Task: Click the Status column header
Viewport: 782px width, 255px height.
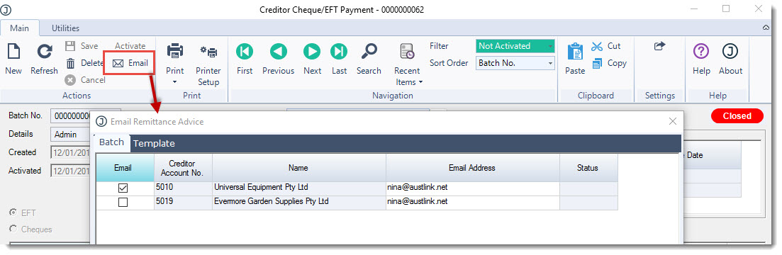Action: 588,168
